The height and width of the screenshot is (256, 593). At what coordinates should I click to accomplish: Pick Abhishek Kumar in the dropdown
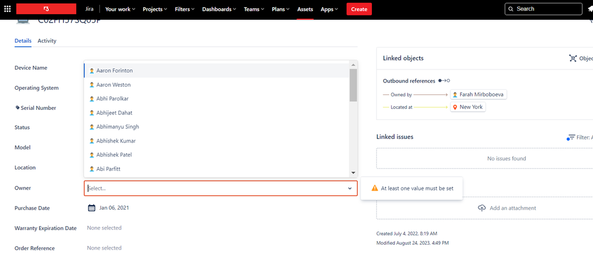point(217,141)
